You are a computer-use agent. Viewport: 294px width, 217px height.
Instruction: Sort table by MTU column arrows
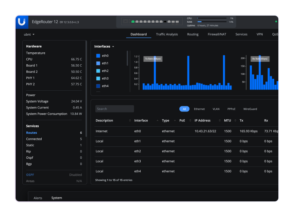235,121
